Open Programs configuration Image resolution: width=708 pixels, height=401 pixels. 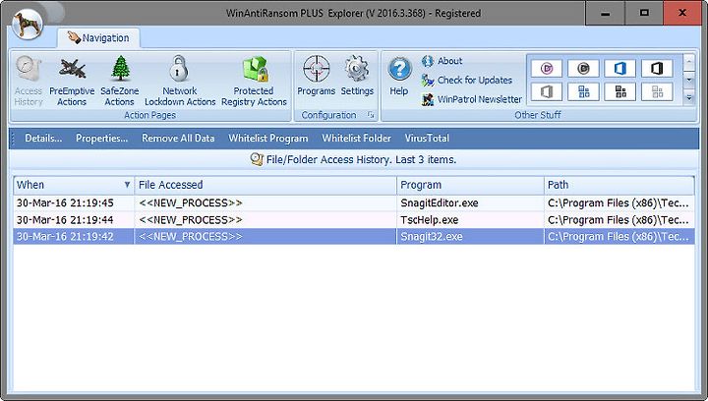[x=316, y=76]
